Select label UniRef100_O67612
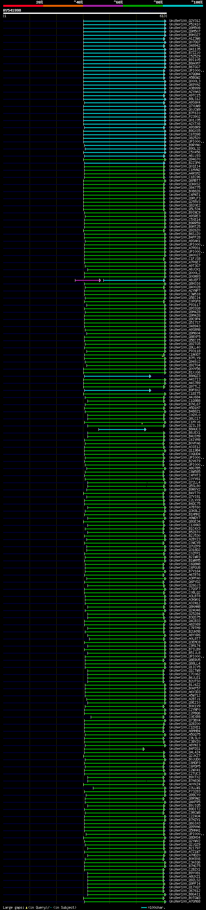Viewport: 206px width, 910px height. [184, 891]
